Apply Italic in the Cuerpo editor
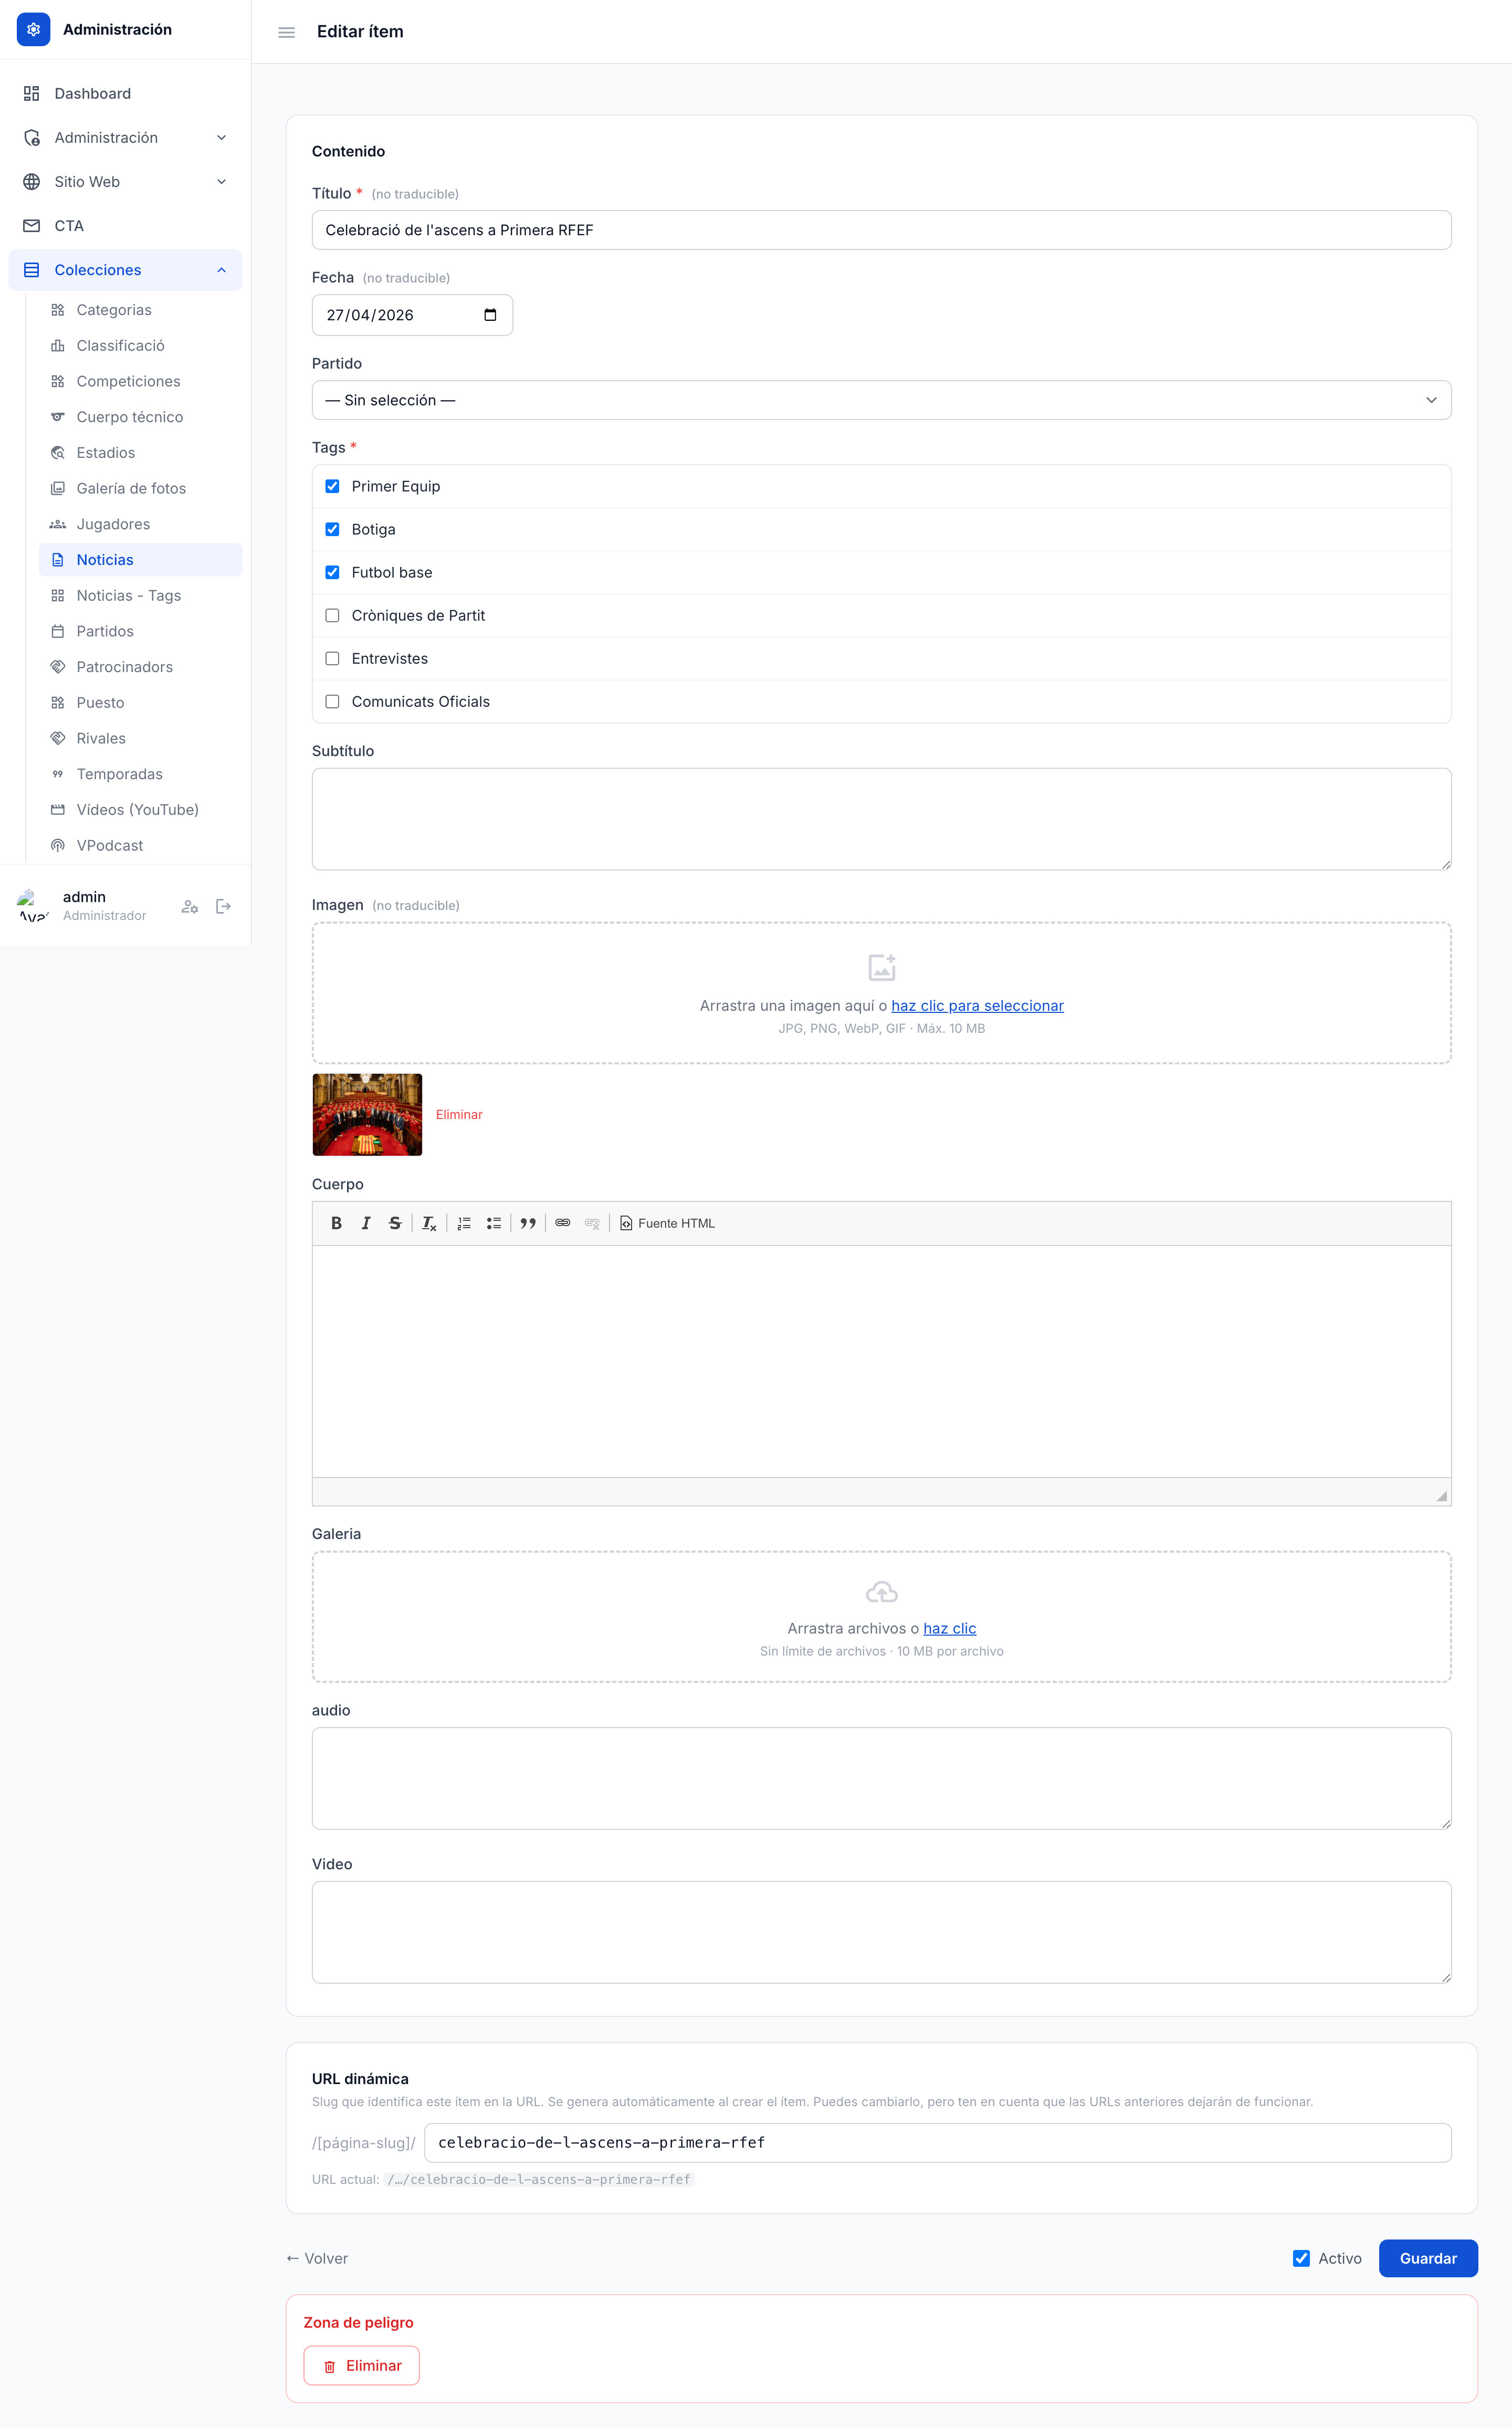 pyautogui.click(x=366, y=1223)
